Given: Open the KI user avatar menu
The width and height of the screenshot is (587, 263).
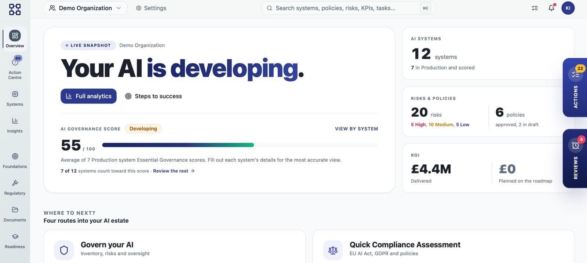Looking at the screenshot, I should pos(568,8).
